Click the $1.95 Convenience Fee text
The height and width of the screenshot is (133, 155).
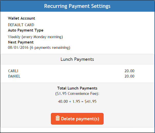(77, 94)
